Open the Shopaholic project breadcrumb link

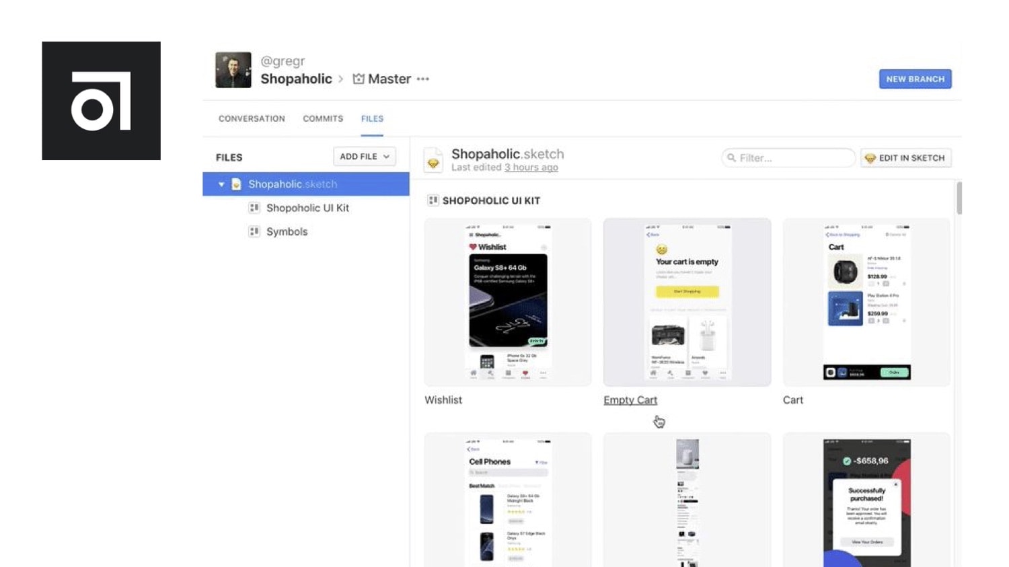296,79
